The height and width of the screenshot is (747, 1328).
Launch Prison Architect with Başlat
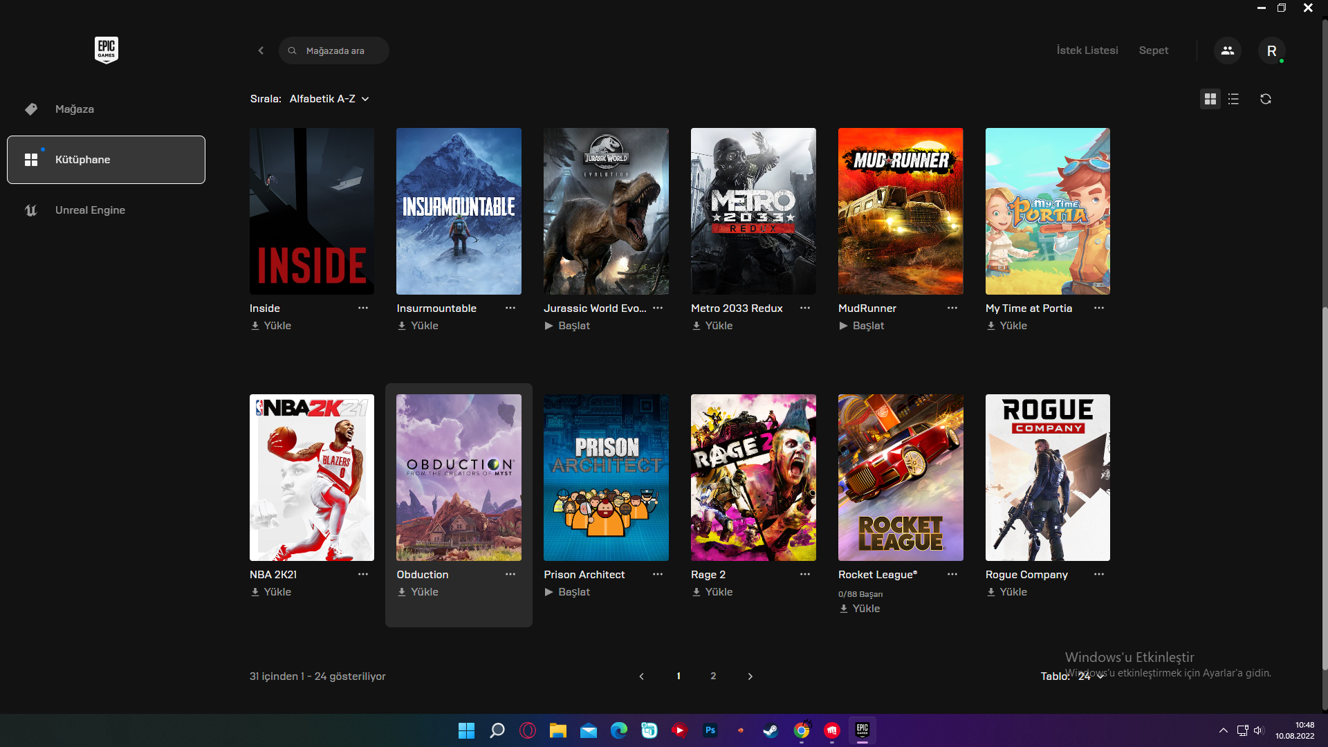[567, 592]
